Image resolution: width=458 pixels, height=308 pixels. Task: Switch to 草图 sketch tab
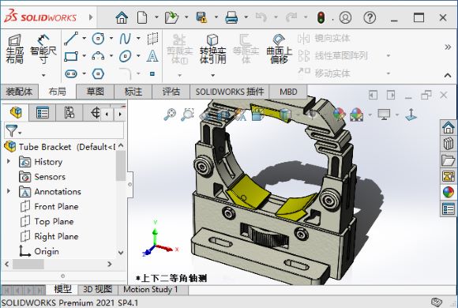96,92
